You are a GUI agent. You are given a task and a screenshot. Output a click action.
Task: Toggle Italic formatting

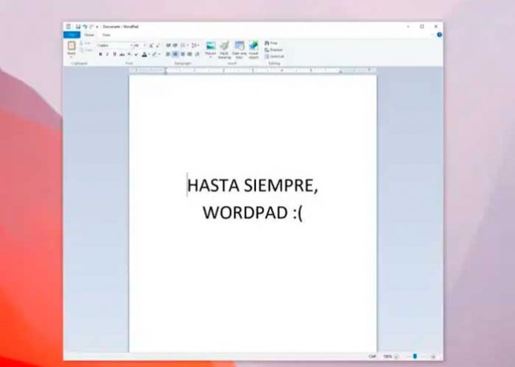coord(107,54)
